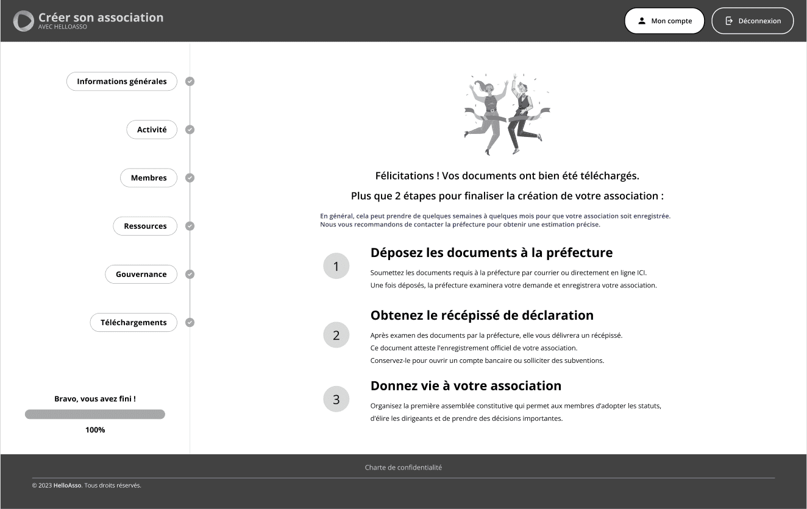This screenshot has width=807, height=509.
Task: Click the checkmark beside Membres
Action: click(x=190, y=178)
